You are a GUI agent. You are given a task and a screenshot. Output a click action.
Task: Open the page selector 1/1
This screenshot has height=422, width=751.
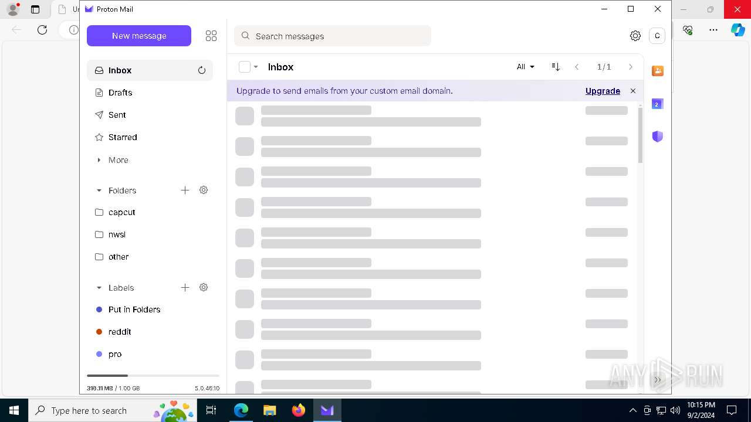(604, 67)
